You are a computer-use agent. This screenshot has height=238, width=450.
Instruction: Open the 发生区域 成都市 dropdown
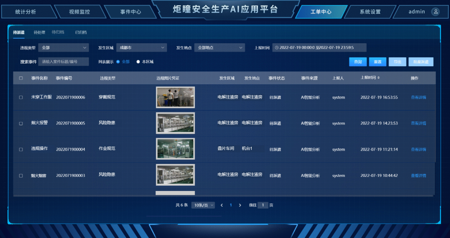(141, 48)
